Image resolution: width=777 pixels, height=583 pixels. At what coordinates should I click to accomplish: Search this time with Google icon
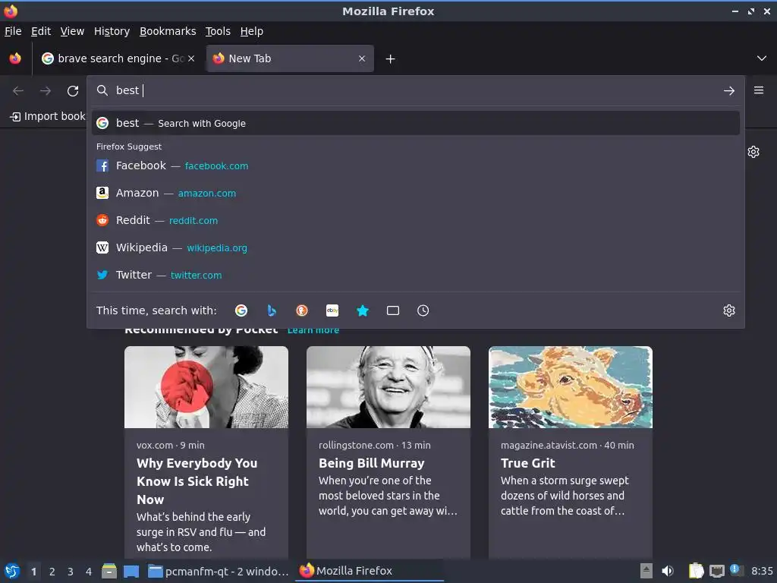click(241, 310)
